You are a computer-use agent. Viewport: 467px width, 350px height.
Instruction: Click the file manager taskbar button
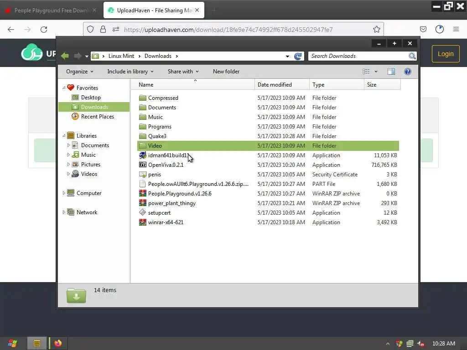(37, 343)
